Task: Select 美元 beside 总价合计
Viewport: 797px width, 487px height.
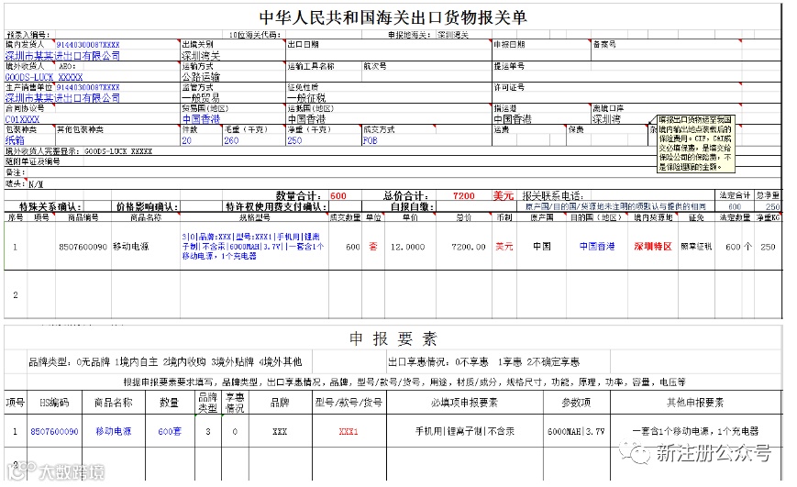Action: click(504, 196)
